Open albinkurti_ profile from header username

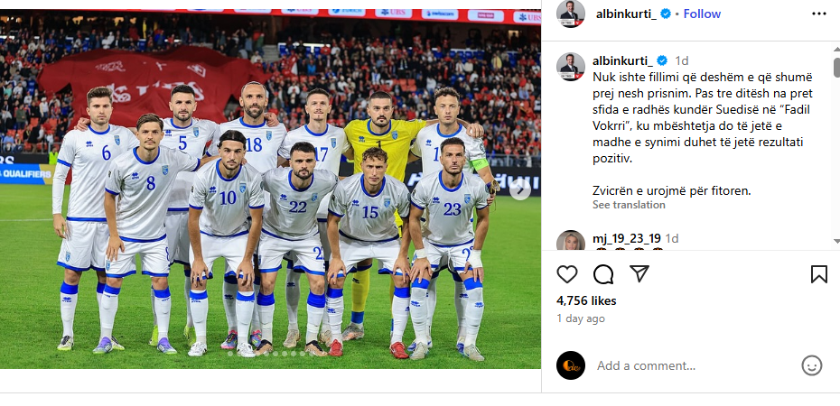626,14
